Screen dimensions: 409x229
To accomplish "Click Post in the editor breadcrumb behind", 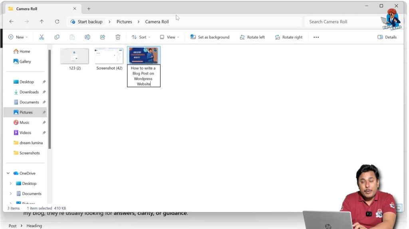I will pyautogui.click(x=12, y=226).
